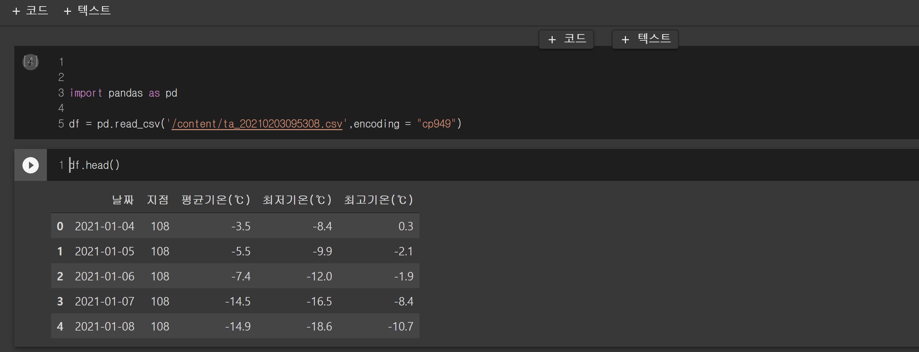
Task: Click the value -18.6 in row 4
Action: (319, 326)
